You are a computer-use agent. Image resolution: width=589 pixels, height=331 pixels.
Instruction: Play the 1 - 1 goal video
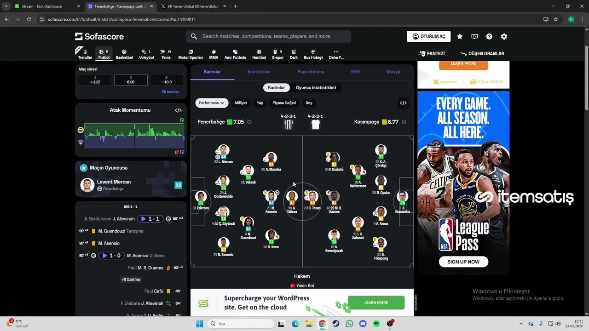click(x=150, y=219)
